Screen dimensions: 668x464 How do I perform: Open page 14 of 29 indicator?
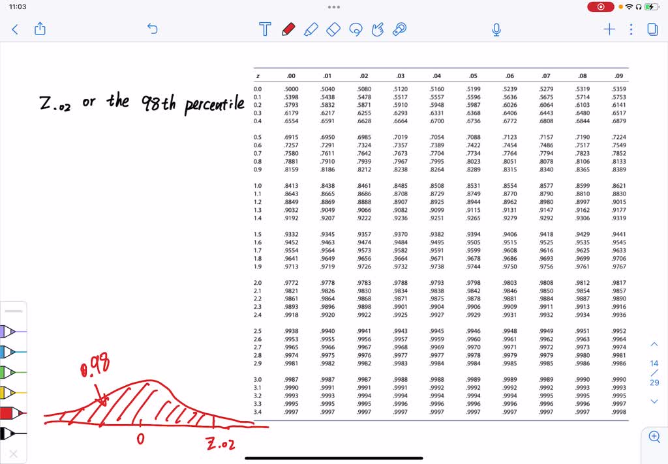click(x=654, y=373)
